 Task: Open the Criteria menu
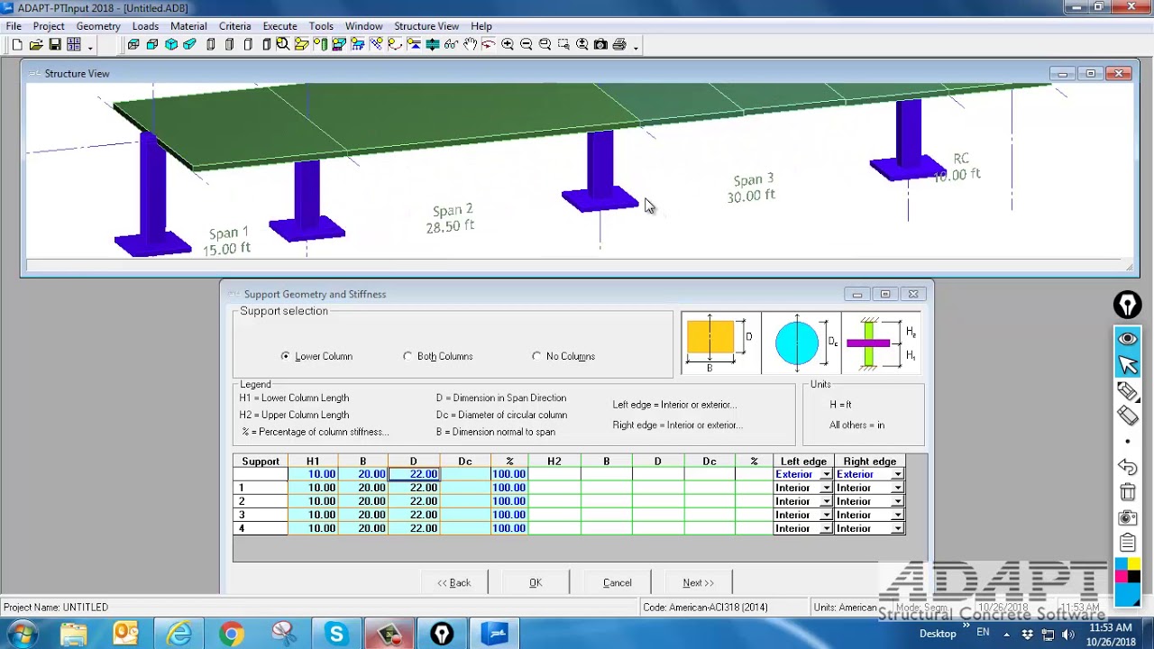pos(234,26)
